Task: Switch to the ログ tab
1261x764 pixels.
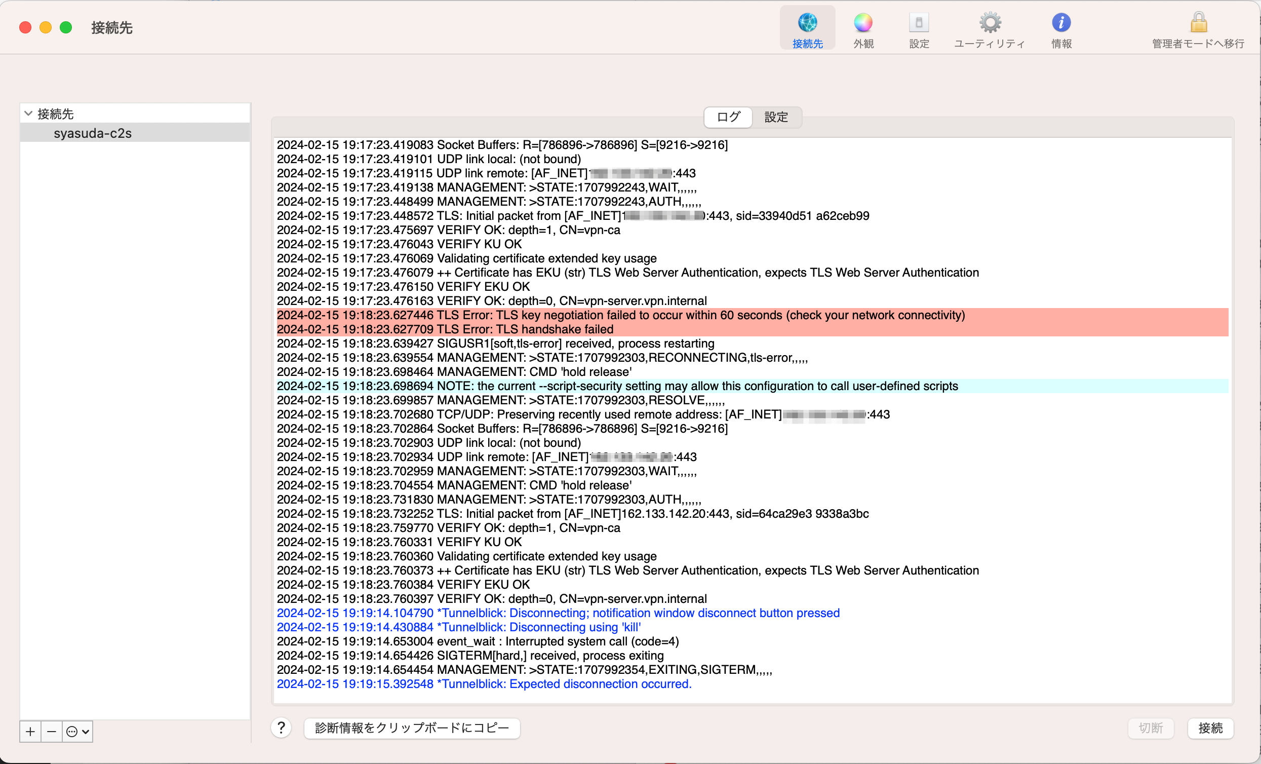Action: point(728,117)
